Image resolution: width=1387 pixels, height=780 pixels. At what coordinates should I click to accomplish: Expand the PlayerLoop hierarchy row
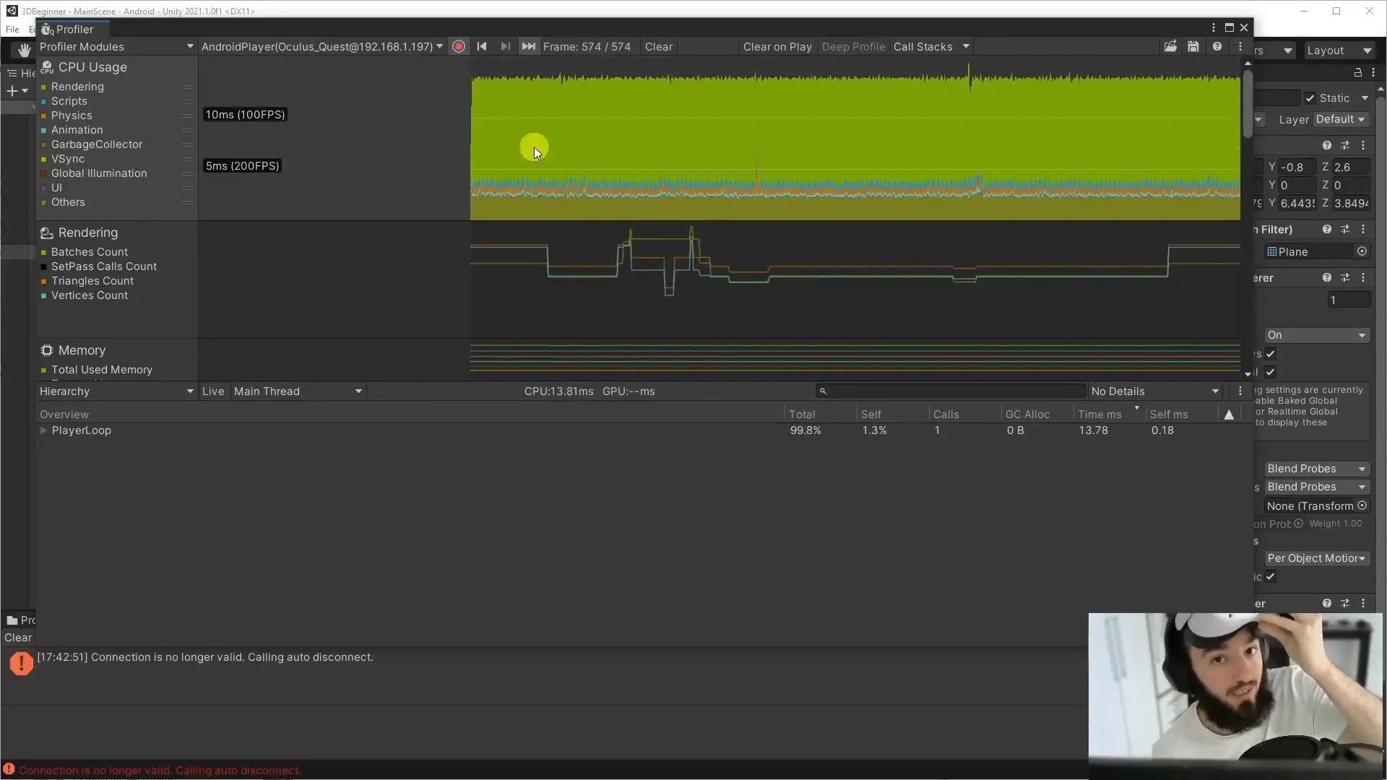pos(43,430)
